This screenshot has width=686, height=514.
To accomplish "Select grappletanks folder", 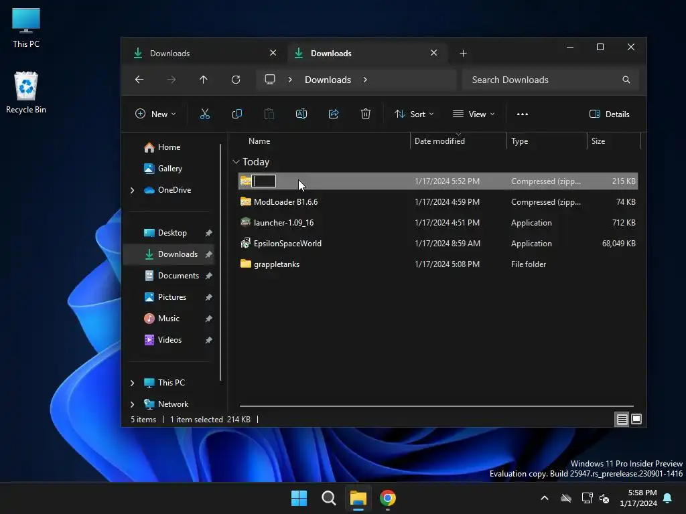I will click(x=437, y=264).
